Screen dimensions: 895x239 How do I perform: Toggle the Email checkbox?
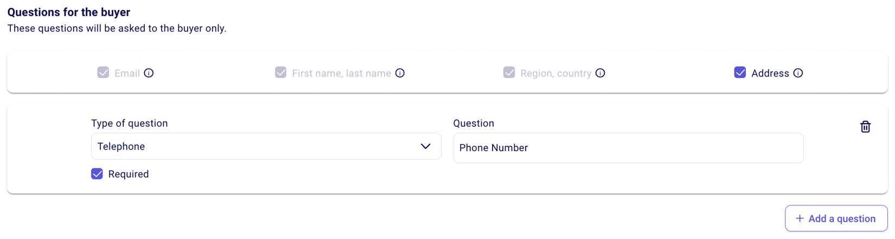click(x=103, y=73)
